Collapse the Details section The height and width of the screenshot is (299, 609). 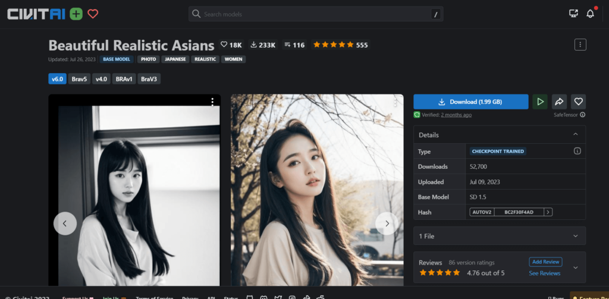click(x=575, y=135)
